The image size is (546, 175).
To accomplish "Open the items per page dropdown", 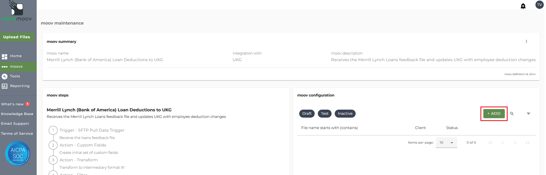I will pyautogui.click(x=446, y=142).
